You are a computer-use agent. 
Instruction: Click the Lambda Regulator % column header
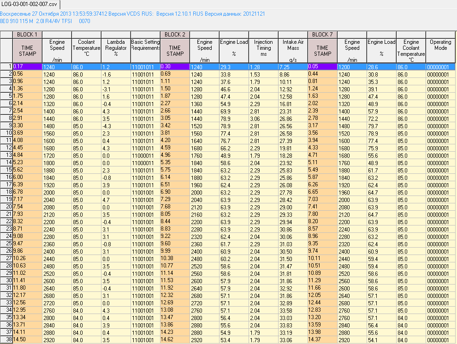(116, 51)
